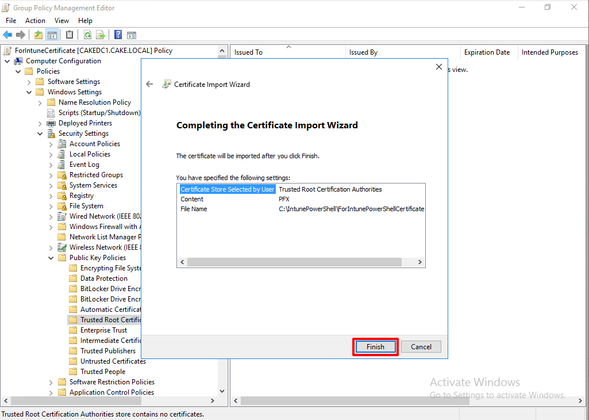Click the blue Back arrow in toolbar

point(7,35)
